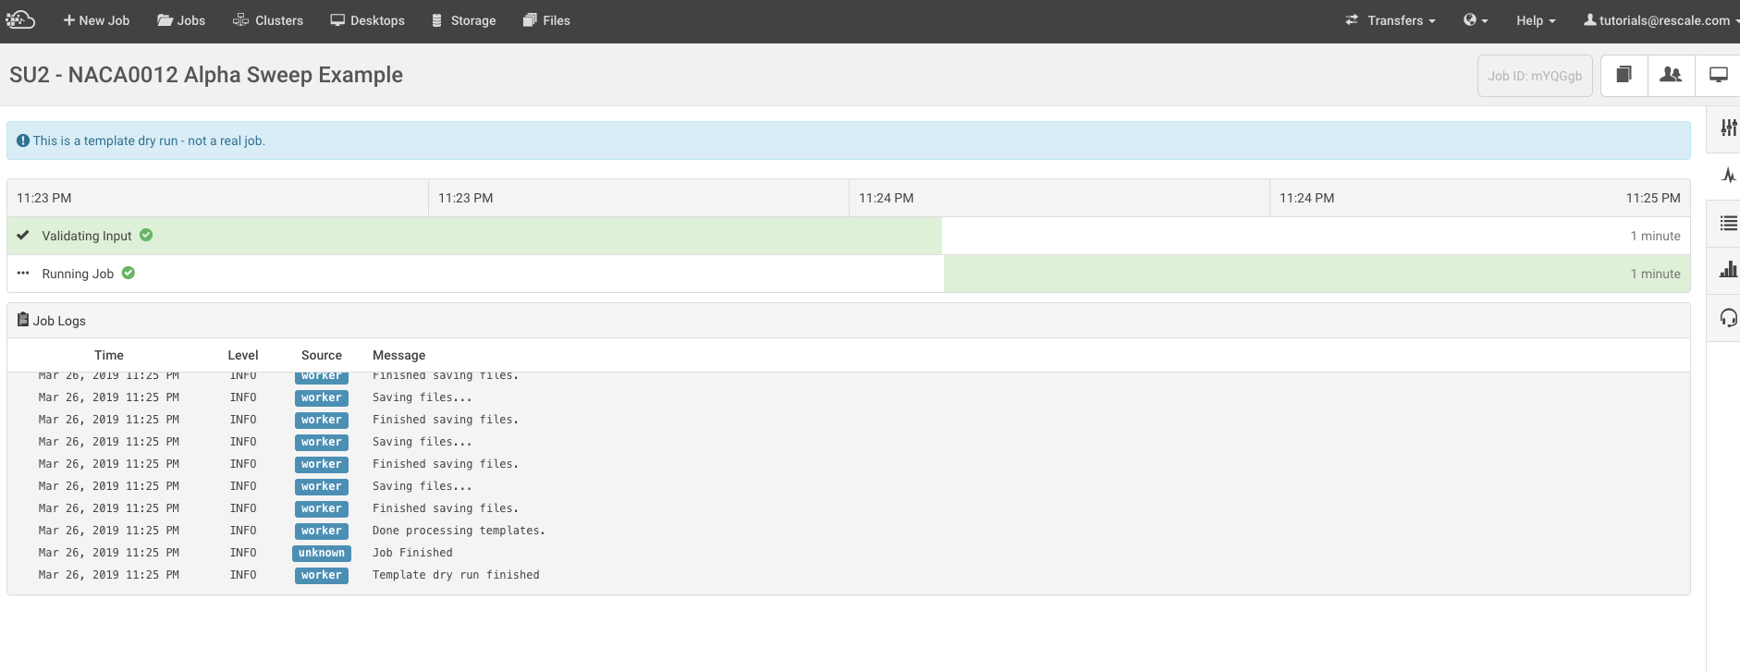The width and height of the screenshot is (1740, 672).
Task: Click the headset support sidebar icon
Action: [1728, 318]
